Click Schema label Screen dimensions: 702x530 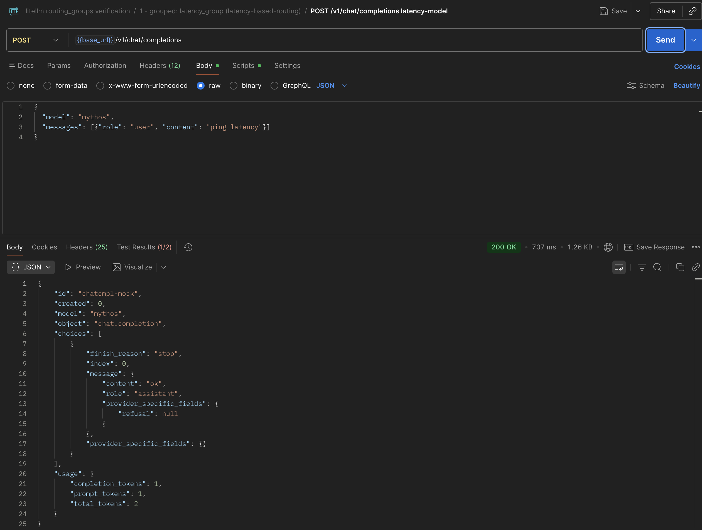652,86
